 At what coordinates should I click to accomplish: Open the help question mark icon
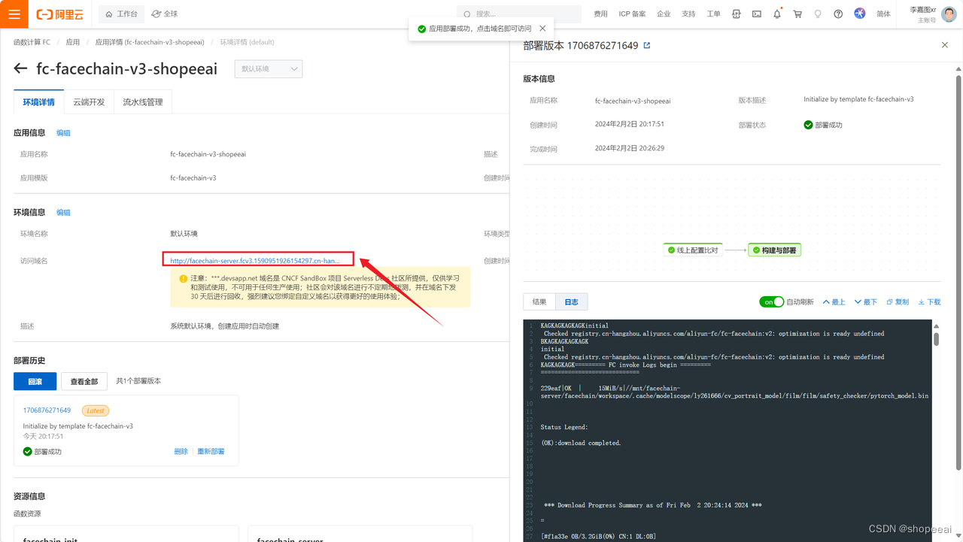coord(838,14)
